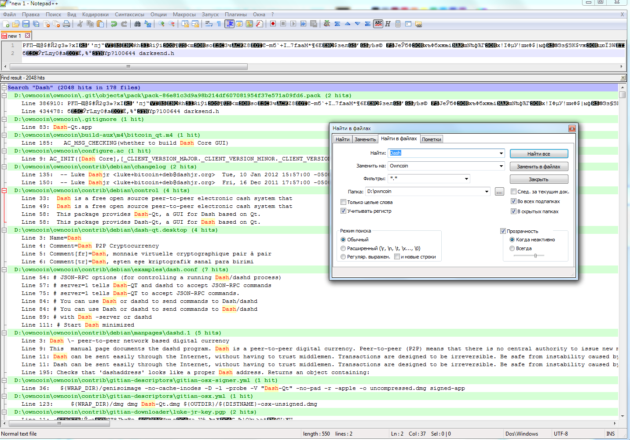Select 'Расширенный' search mode radio
630x440 pixels.
(343, 248)
